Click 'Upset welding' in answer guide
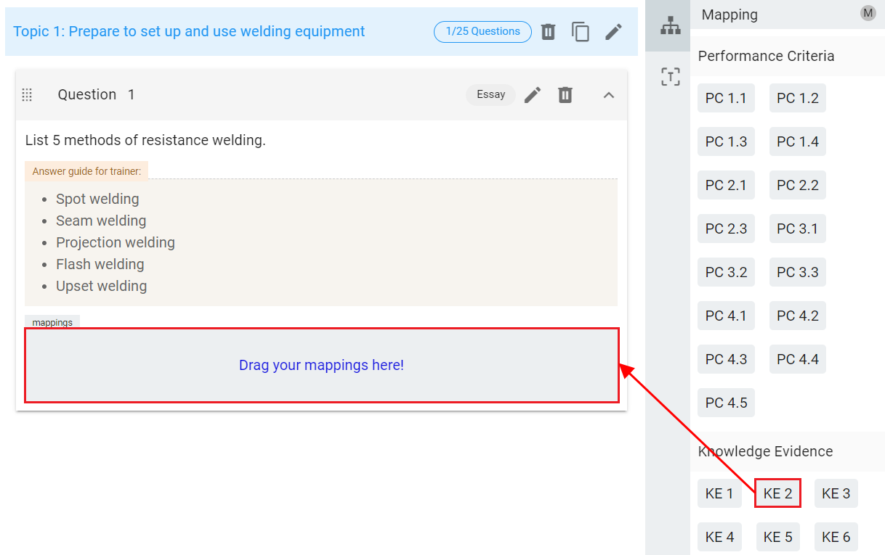885x555 pixels. point(102,286)
